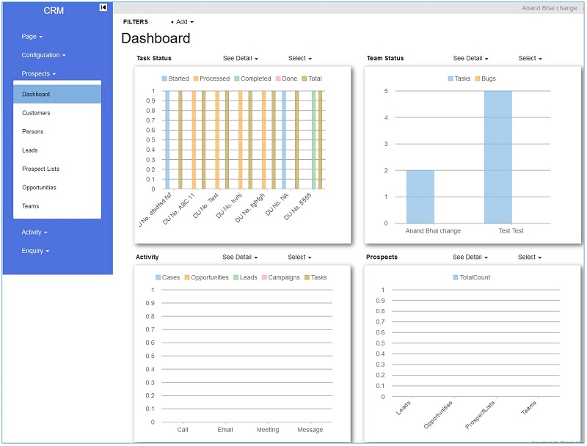
Task: Open See Detail for Prospects chart
Action: pyautogui.click(x=470, y=257)
